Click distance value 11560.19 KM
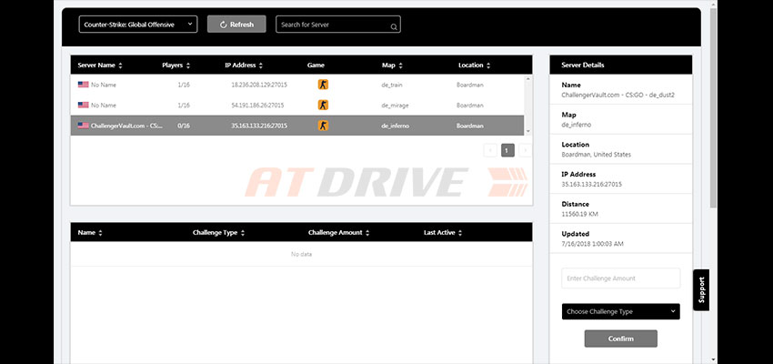The image size is (773, 364). click(580, 214)
